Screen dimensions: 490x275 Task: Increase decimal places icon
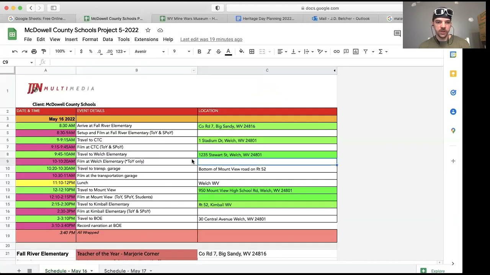109,52
